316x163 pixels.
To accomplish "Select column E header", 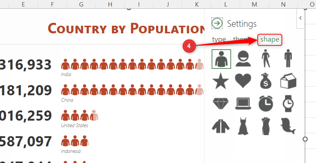I will [x=23, y=4].
